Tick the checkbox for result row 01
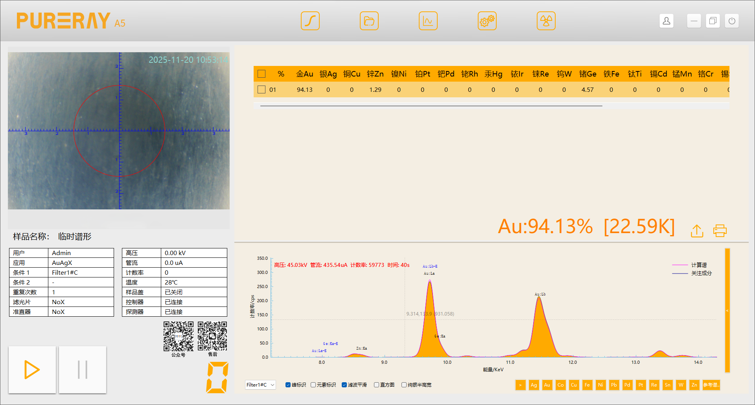Viewport: 755px width, 405px height. tap(261, 90)
